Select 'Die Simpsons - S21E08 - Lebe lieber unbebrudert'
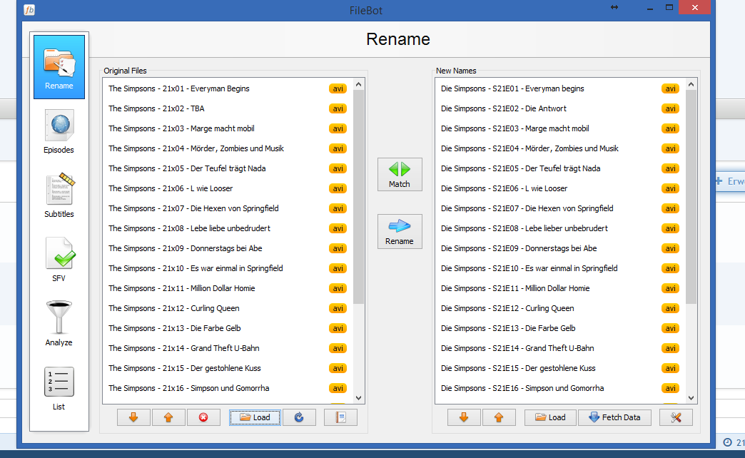This screenshot has width=745, height=458. click(x=561, y=228)
